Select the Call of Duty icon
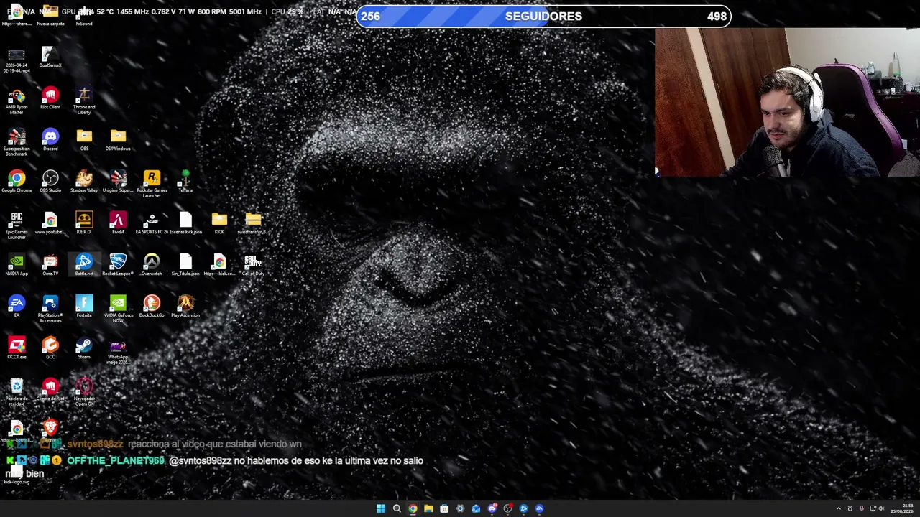This screenshot has width=920, height=517. click(x=253, y=265)
